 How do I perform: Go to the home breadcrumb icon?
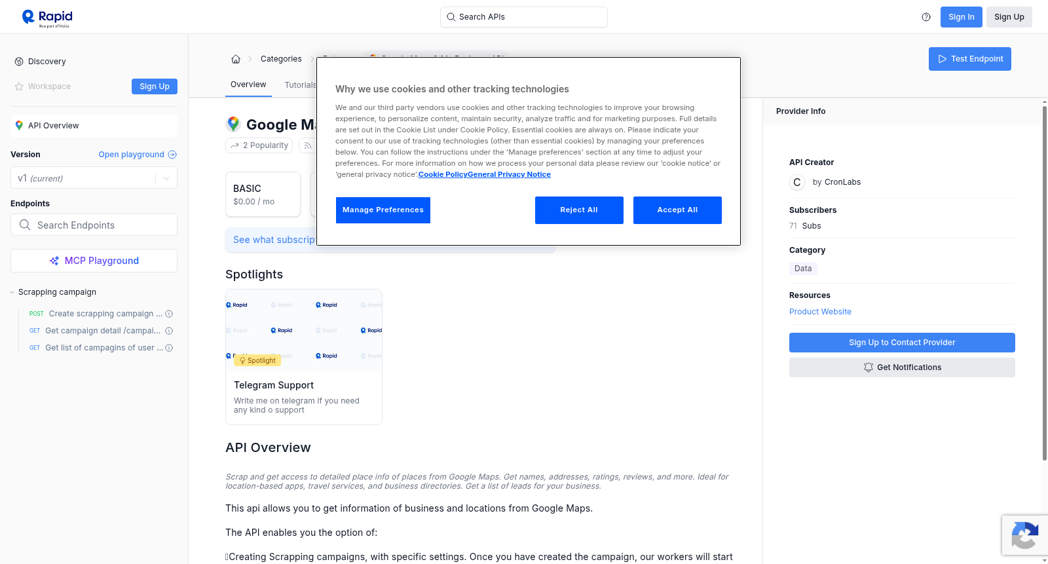coord(236,59)
